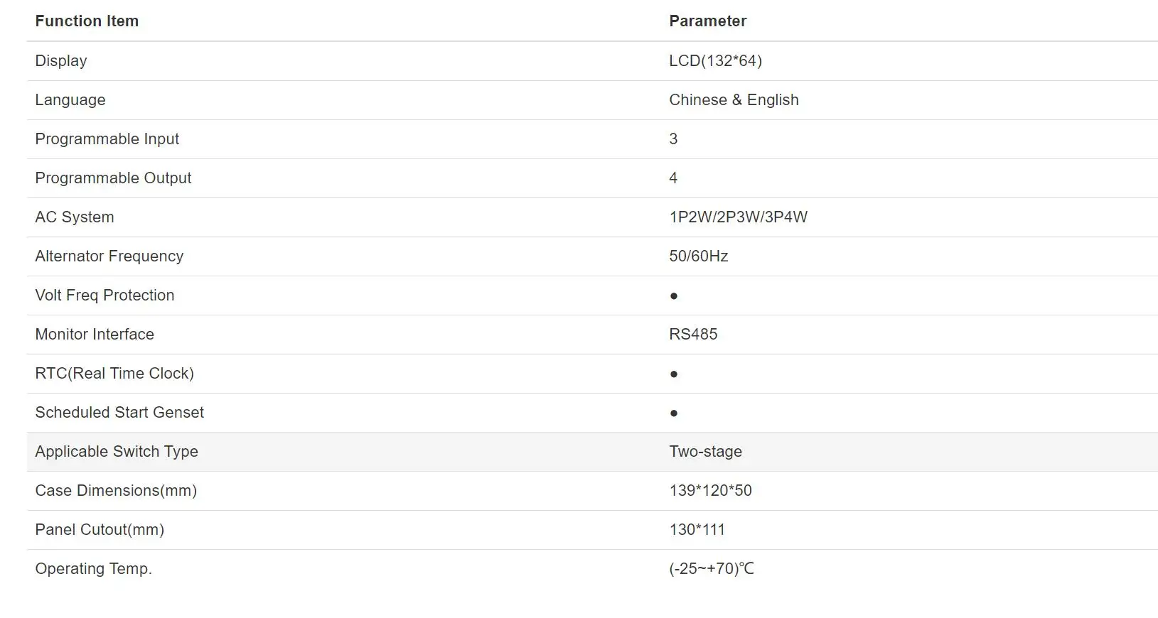Click the Operating Temp. range value
This screenshot has width=1158, height=618.
tap(712, 569)
